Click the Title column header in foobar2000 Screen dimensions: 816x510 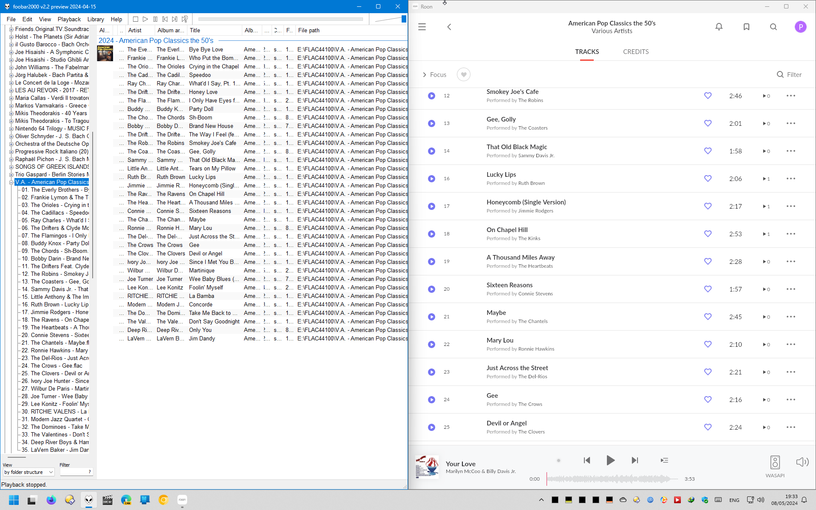click(x=214, y=31)
